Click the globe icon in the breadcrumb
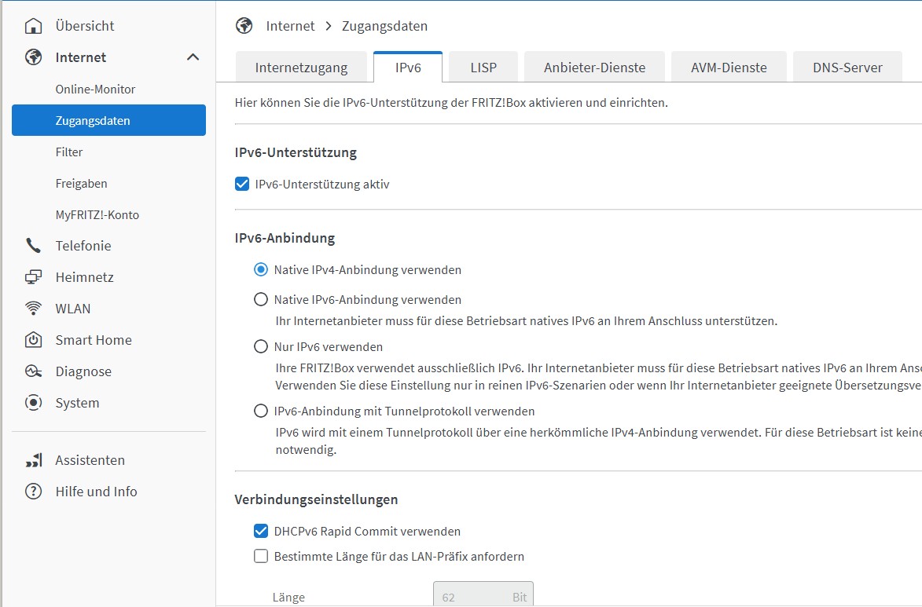922x607 pixels. click(244, 26)
